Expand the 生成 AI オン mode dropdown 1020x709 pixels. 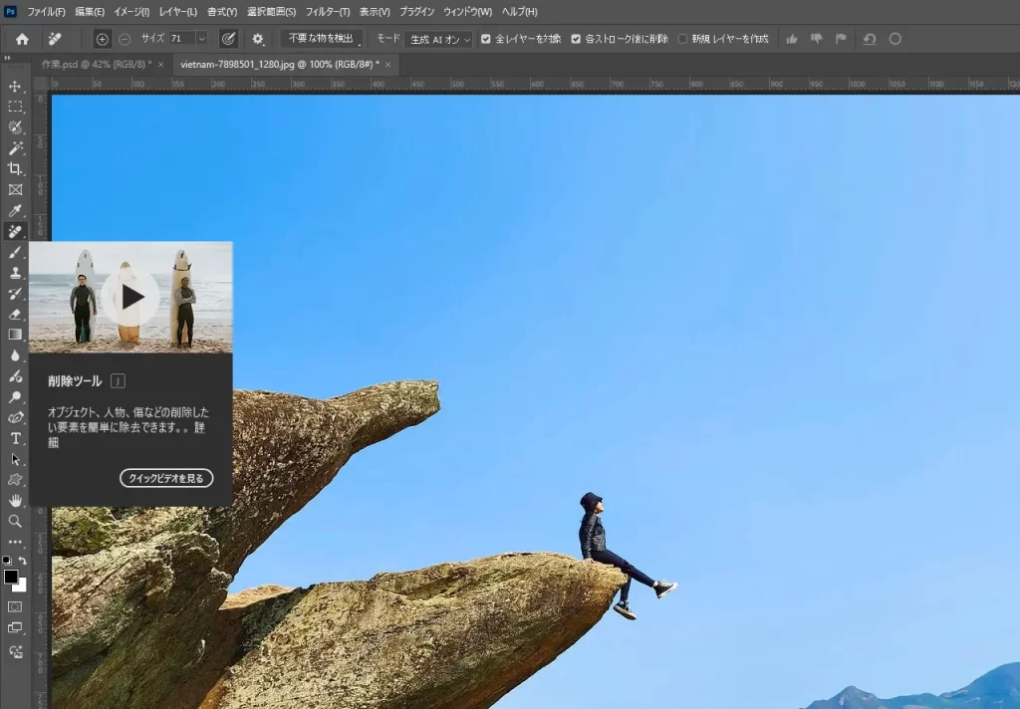[439, 39]
